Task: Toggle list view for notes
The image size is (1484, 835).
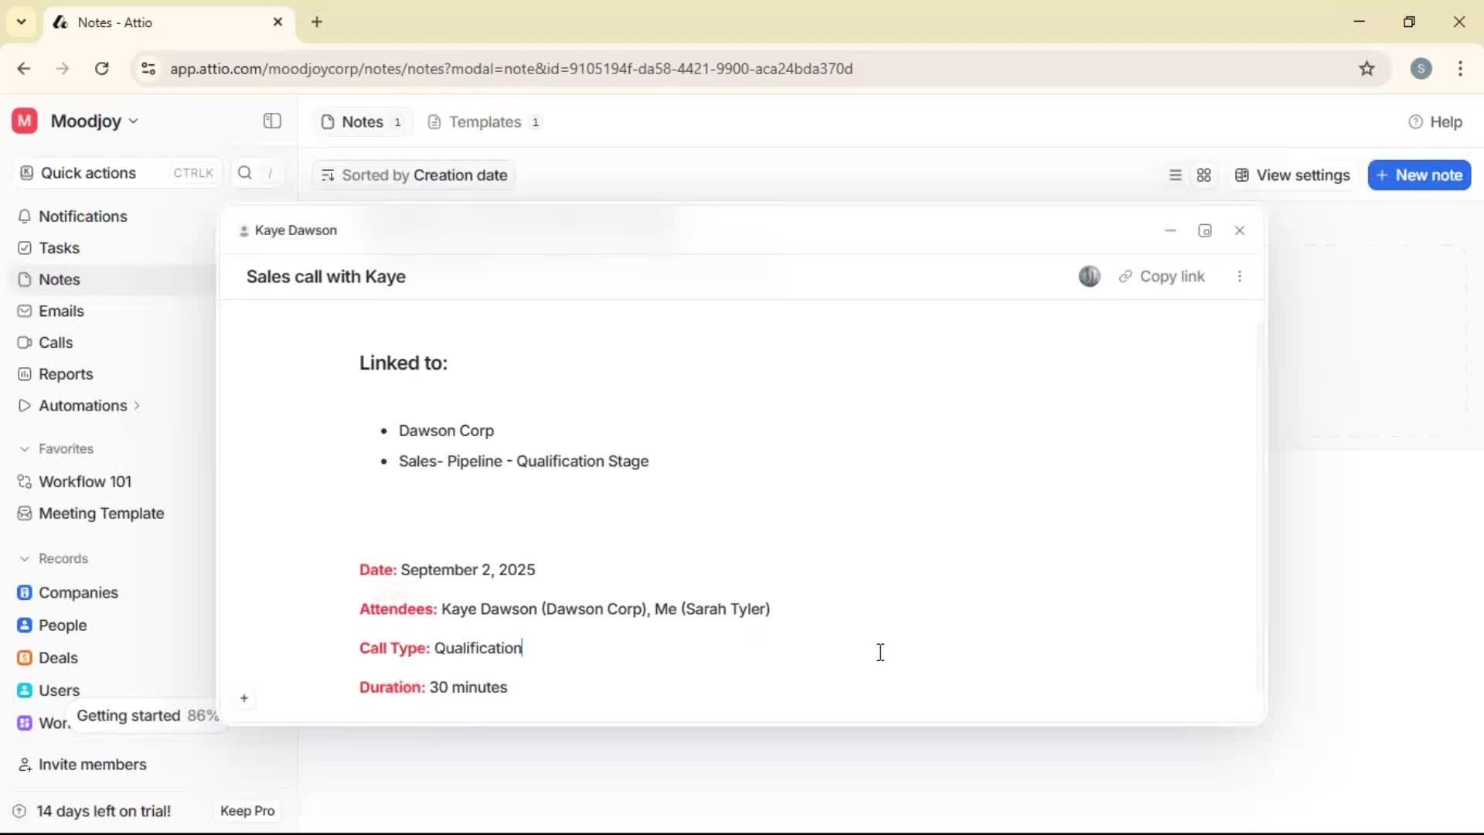Action: (x=1175, y=175)
